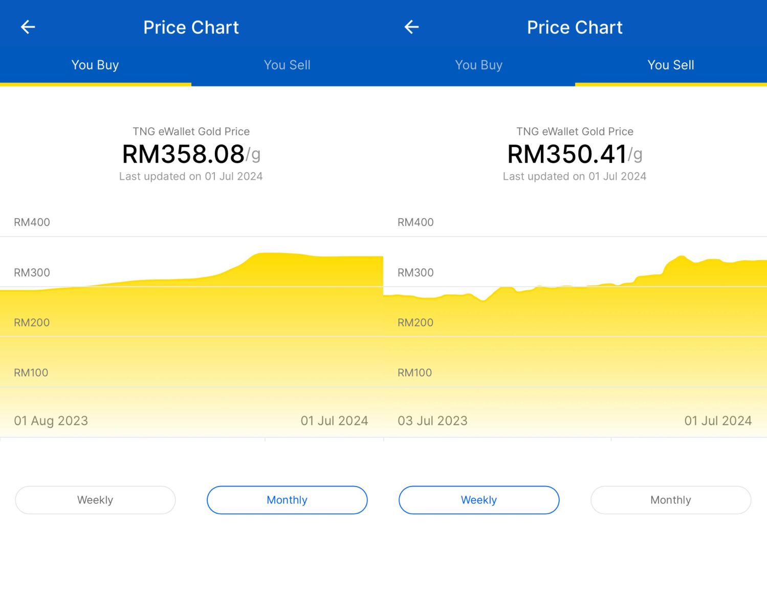The width and height of the screenshot is (767, 602).
Task: Select the active You Buy tab on left panel
Action: pos(95,65)
